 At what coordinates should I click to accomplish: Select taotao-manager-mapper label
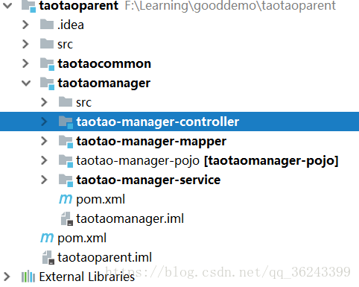coord(151,142)
